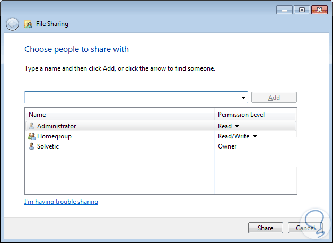Maximize the File Sharing window

pos(302,10)
